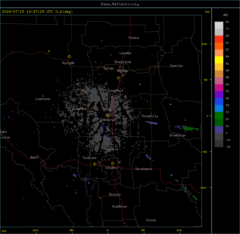
Task: Click the dBZ legend heading
Action: 226,15
